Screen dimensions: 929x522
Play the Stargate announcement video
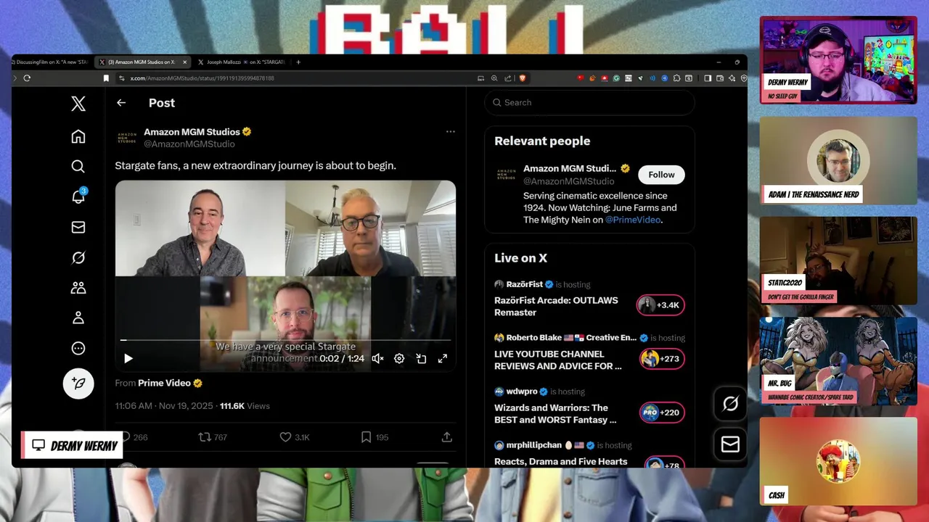click(128, 358)
